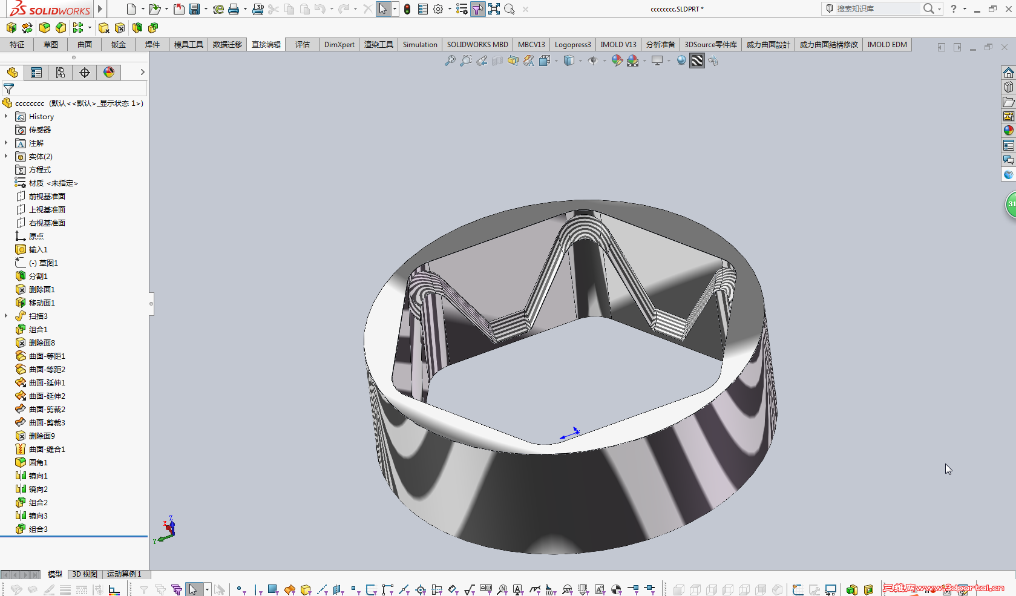Click the Rebuild traffic light icon
The image size is (1016, 596).
coord(407,9)
